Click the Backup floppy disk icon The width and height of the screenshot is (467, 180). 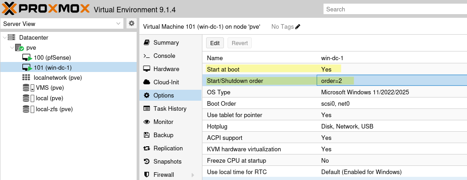click(x=146, y=135)
